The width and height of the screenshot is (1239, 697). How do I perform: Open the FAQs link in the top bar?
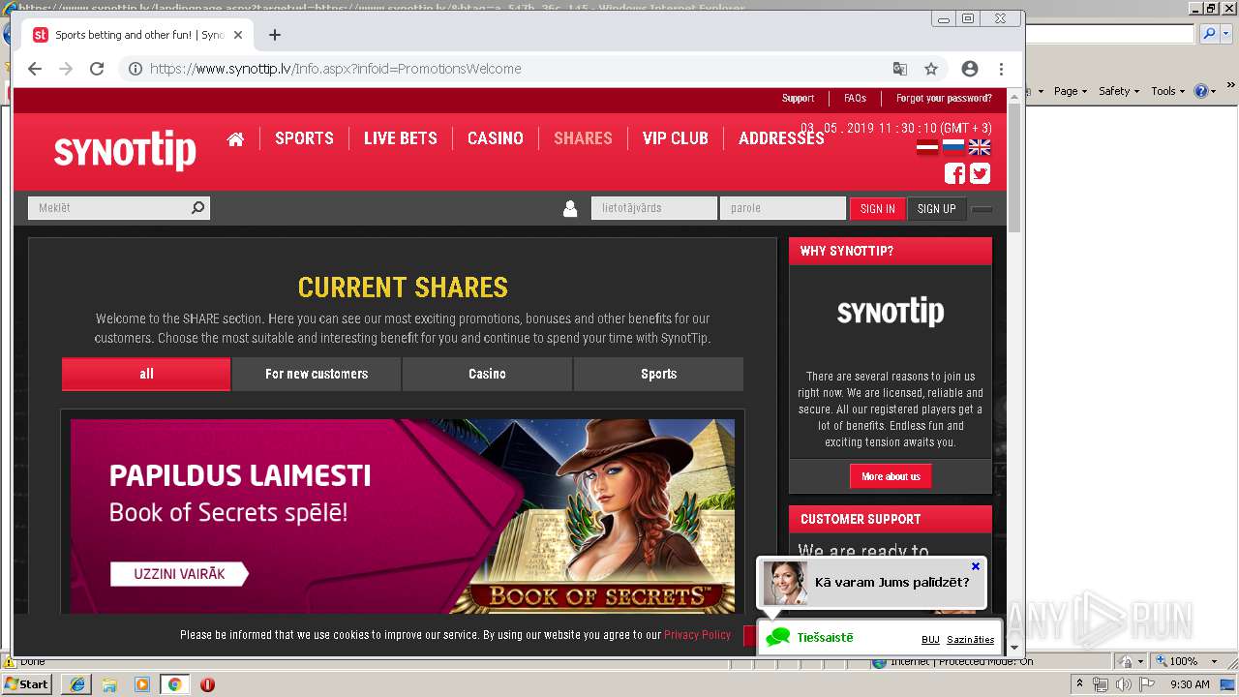pyautogui.click(x=855, y=98)
